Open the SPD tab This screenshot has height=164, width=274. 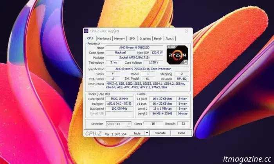[x=132, y=39]
